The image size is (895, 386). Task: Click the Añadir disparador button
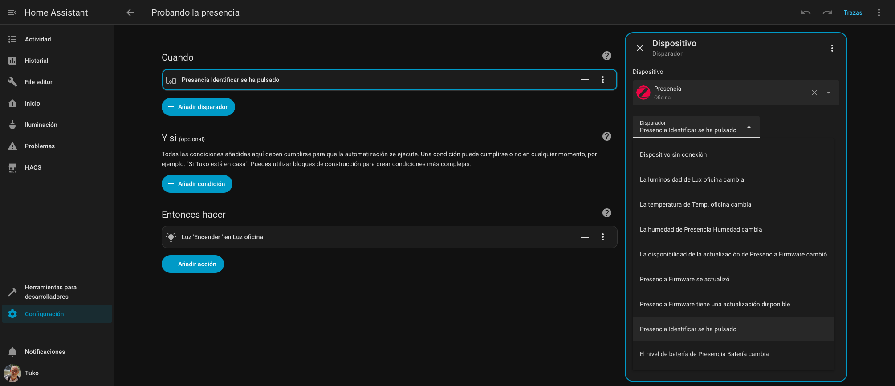coord(198,107)
